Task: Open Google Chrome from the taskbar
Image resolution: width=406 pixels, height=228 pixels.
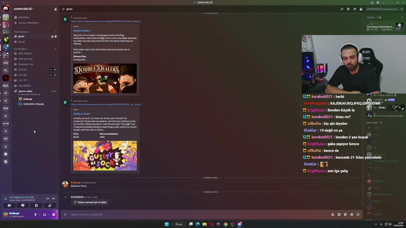Action: (226, 224)
